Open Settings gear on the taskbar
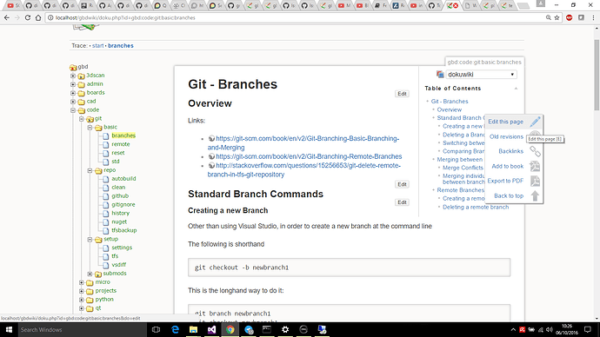The width and height of the screenshot is (600, 337). click(x=285, y=329)
